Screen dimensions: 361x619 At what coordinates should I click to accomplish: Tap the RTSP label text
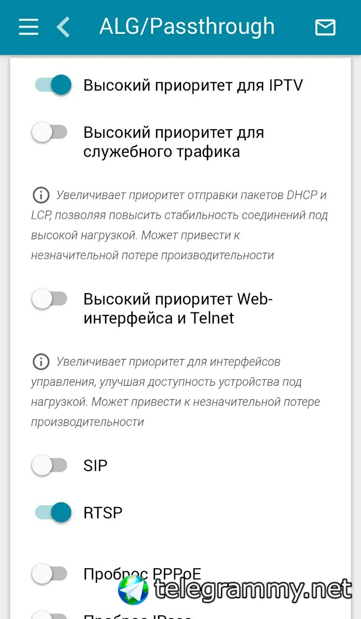coord(102,512)
